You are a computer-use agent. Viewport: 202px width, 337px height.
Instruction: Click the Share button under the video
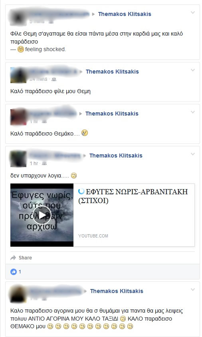21,258
